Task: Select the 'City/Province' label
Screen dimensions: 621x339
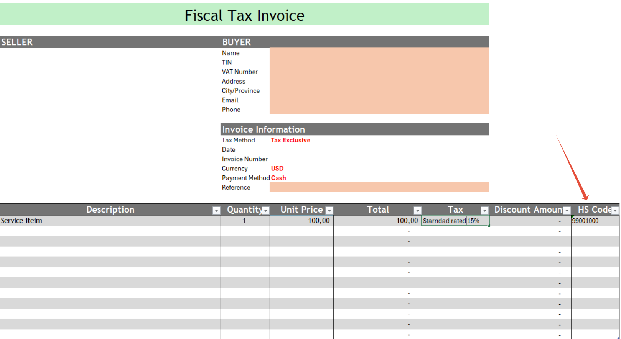Action: coord(240,91)
